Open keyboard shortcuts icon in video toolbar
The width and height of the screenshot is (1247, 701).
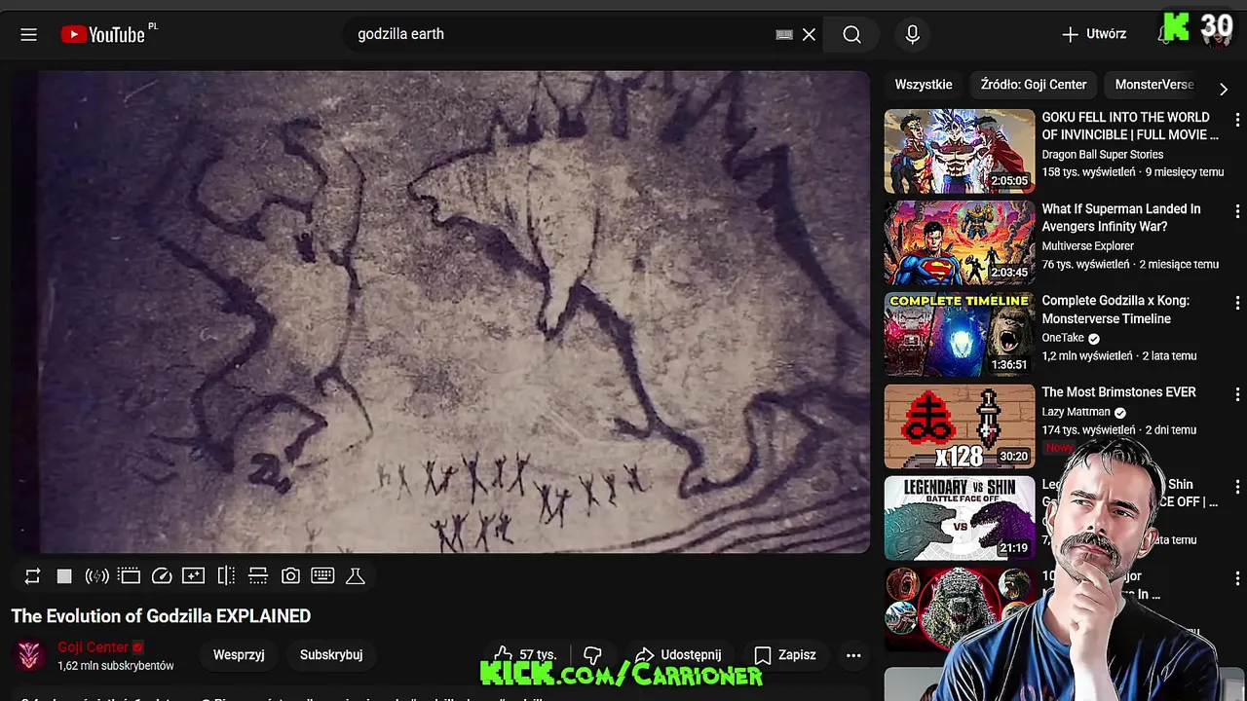(x=322, y=576)
